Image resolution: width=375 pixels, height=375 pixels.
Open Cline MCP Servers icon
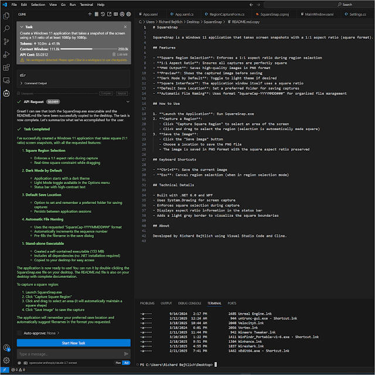96,14
